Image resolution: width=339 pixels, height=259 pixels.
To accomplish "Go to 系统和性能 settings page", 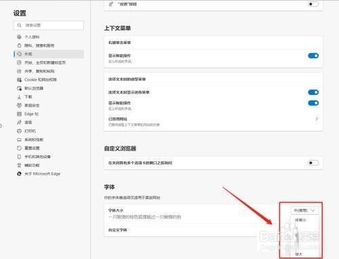I will [34, 140].
